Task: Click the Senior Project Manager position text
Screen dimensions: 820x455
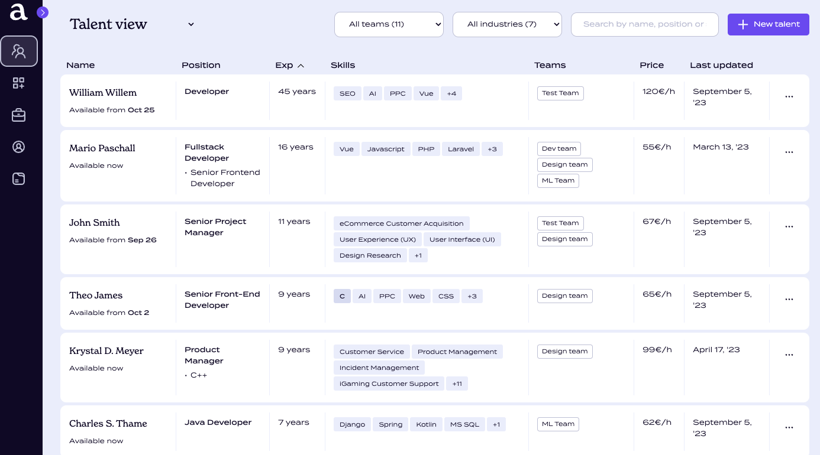Action: pyautogui.click(x=215, y=227)
